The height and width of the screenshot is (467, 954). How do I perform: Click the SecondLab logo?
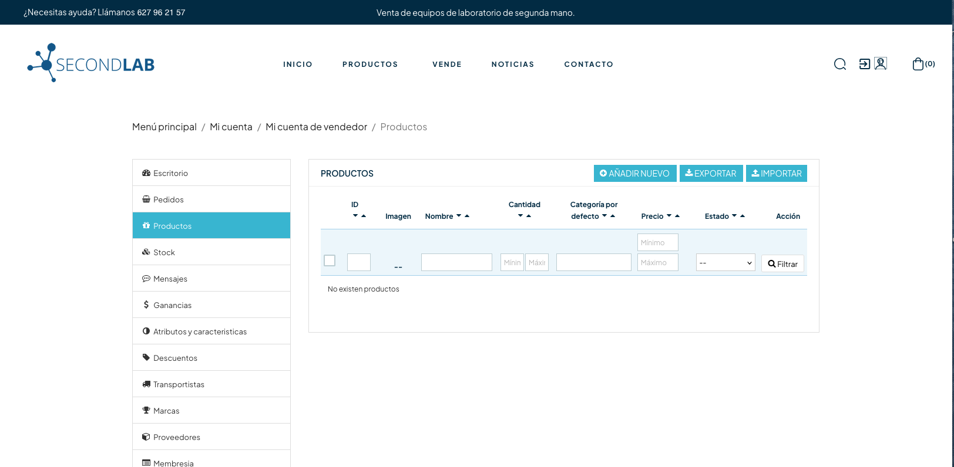91,63
